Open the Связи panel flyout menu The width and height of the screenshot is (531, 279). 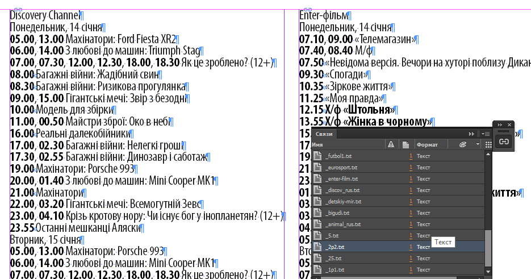[486, 134]
